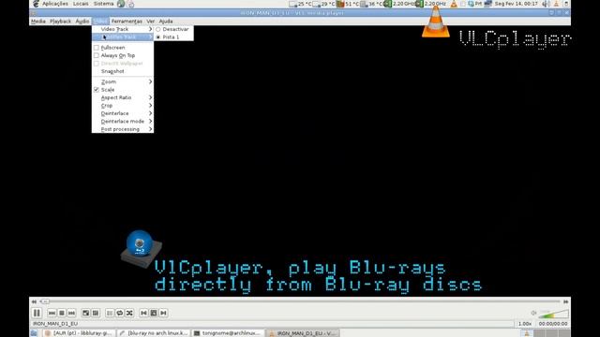
Task: Click the system volume icon in top panel
Action: coord(546,4)
